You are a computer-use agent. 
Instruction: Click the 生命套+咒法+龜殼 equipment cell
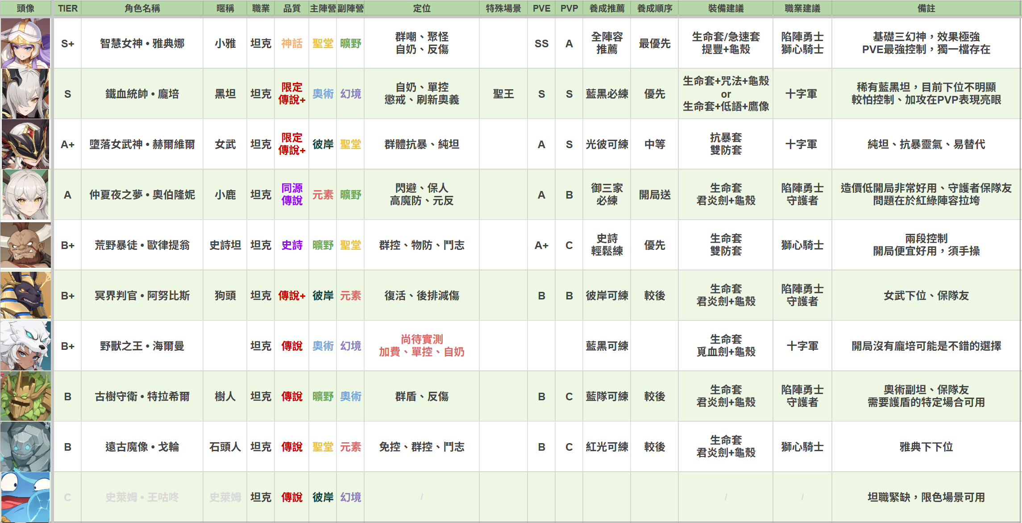[726, 94]
